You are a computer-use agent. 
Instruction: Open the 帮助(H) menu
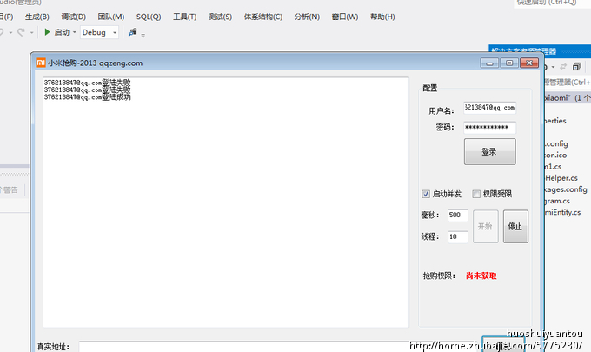coord(382,17)
